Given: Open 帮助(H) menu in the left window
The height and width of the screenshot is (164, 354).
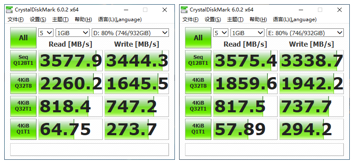Looking at the screenshot, I should [83, 19].
